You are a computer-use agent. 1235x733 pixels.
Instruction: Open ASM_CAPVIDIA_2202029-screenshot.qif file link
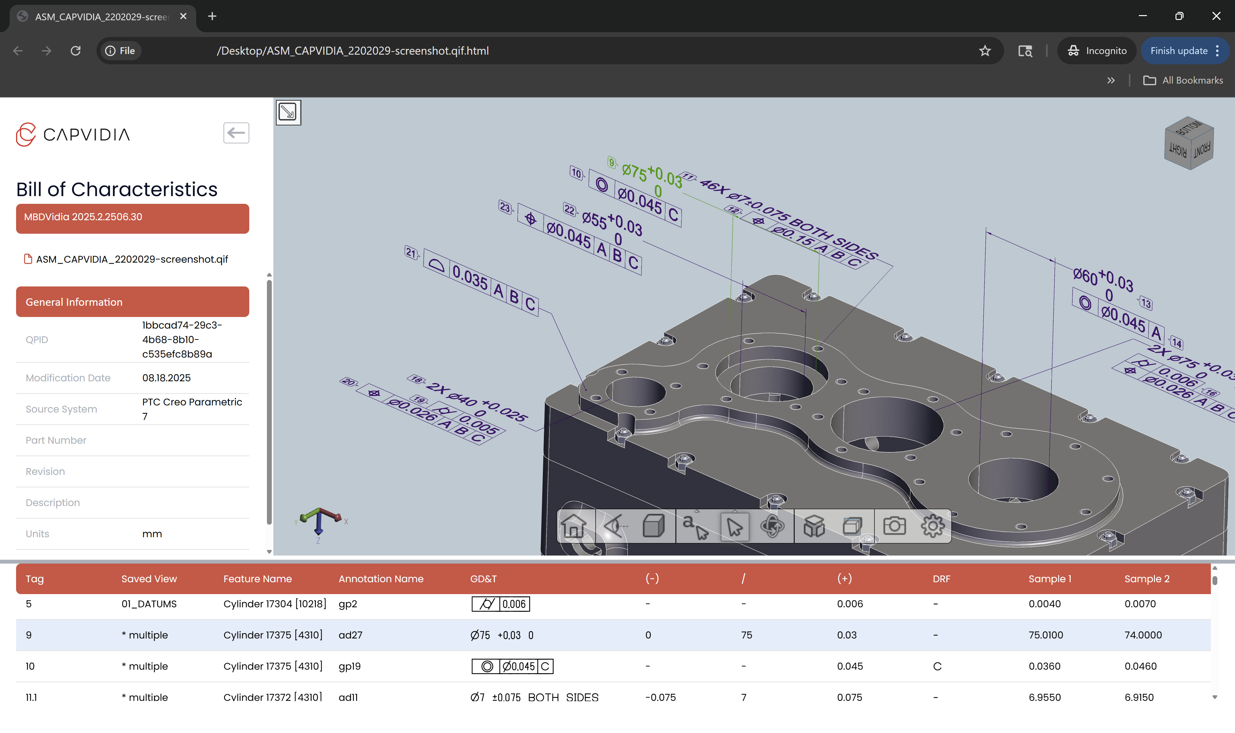point(132,259)
